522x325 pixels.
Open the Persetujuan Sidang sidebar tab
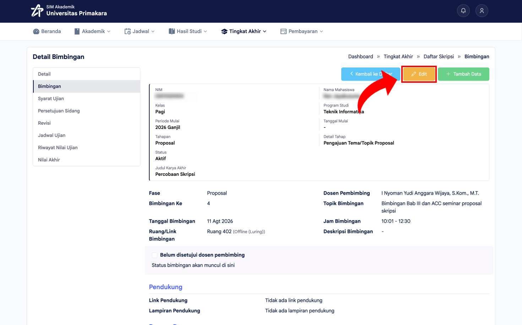click(x=87, y=111)
